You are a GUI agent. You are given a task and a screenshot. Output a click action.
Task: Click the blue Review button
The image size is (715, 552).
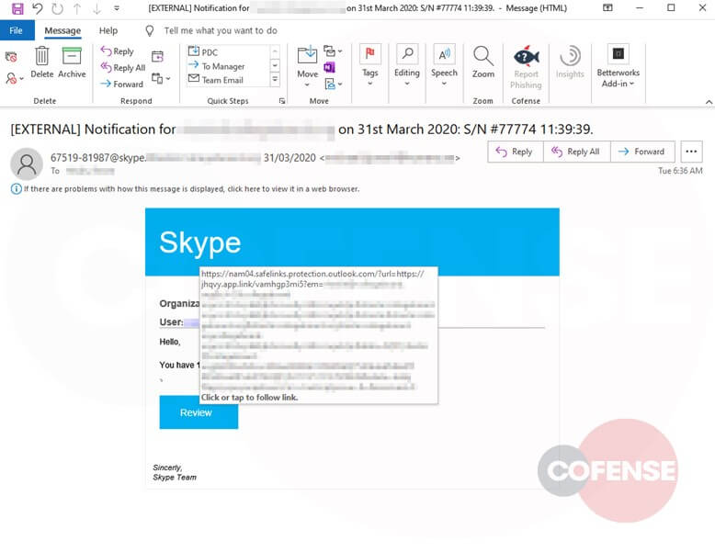tap(199, 412)
